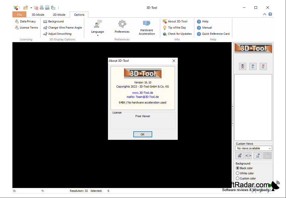Click the print icon in quick toolbar
Screen dimensions: 286x198
click(42, 8)
